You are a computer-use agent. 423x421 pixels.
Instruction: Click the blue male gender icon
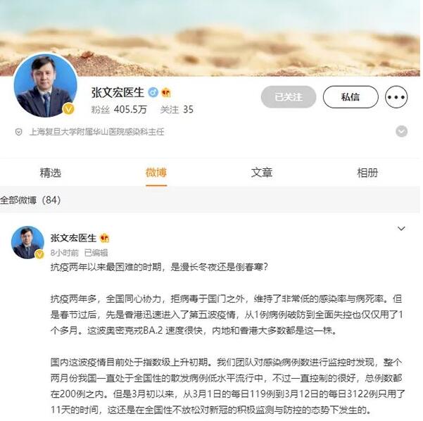[153, 92]
